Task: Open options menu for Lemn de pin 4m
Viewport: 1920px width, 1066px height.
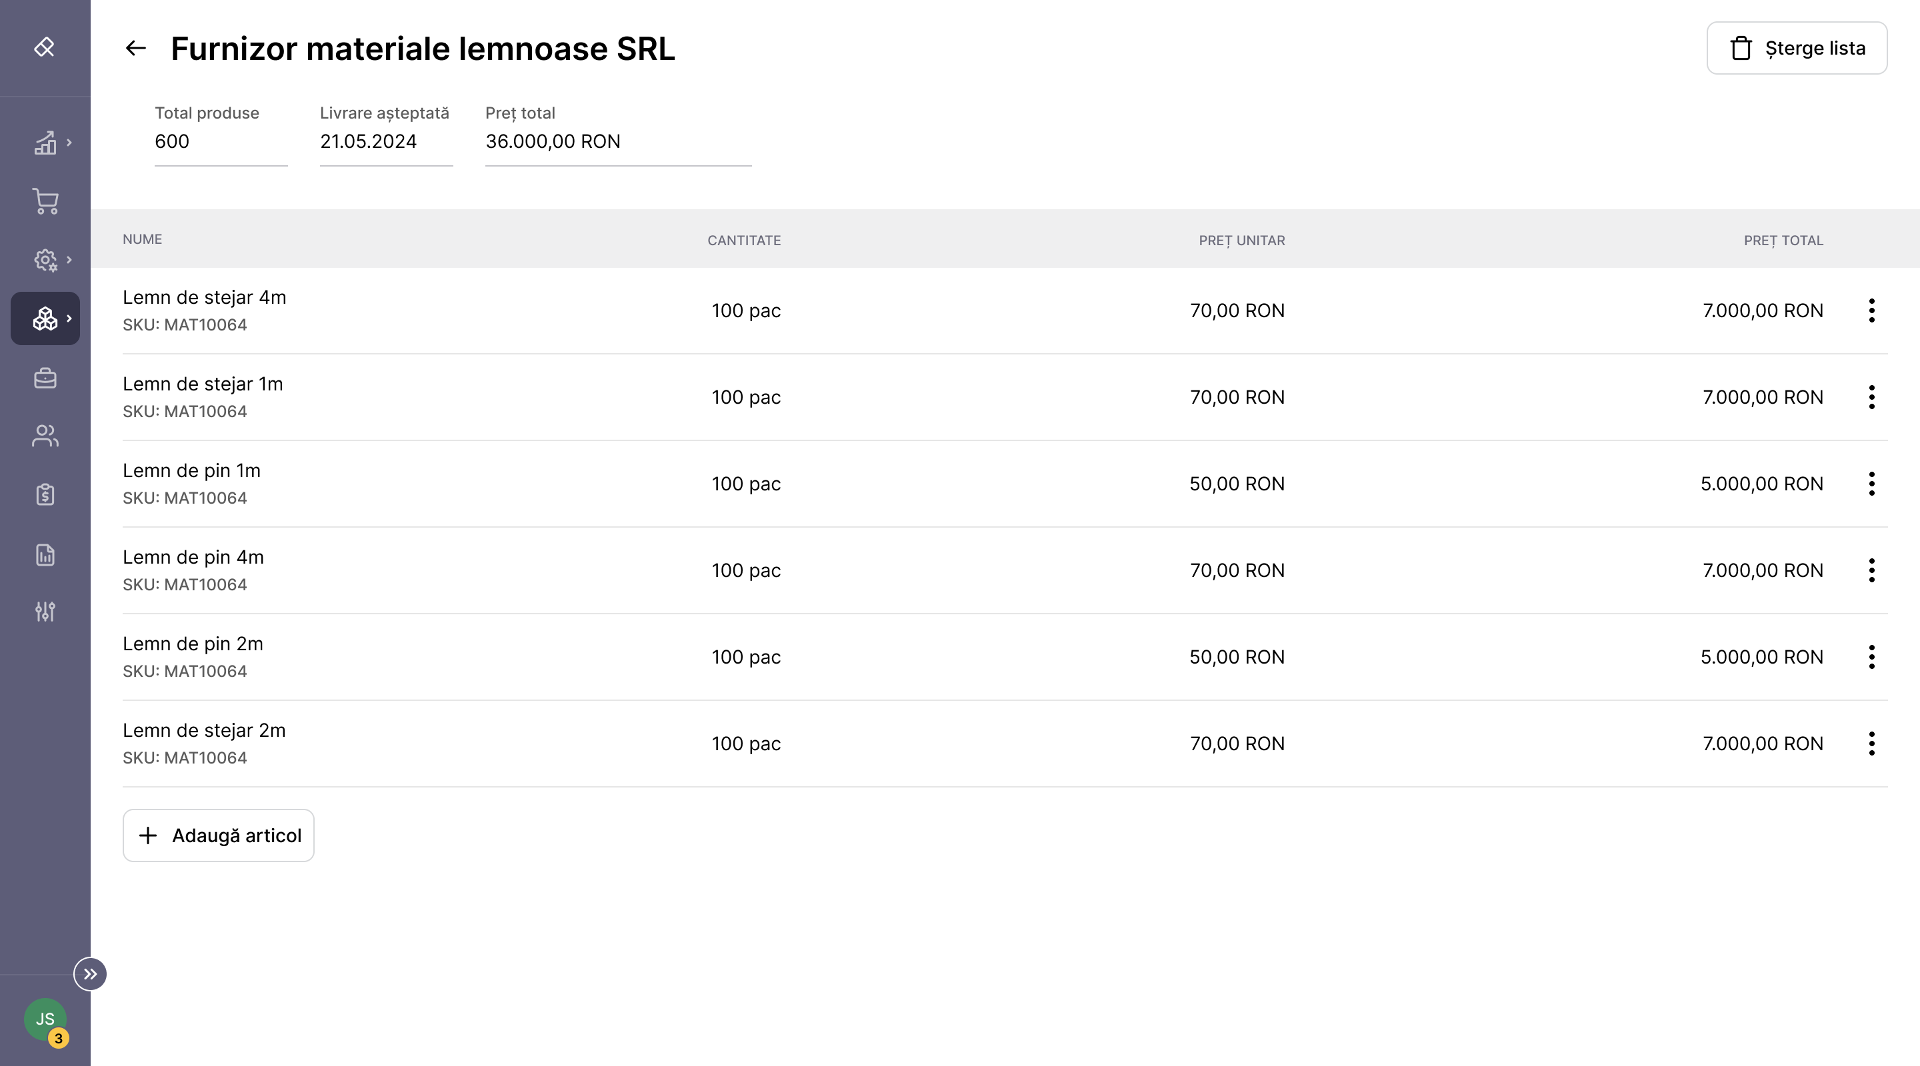Action: click(1871, 570)
